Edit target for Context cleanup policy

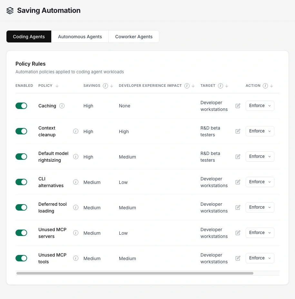coord(238,131)
